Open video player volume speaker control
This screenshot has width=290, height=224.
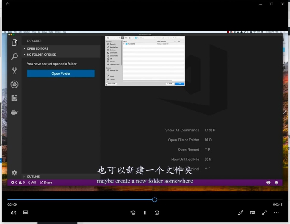(14, 213)
